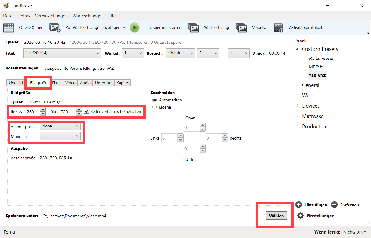Expand the Matroska presets group
371x238 pixels.
pyautogui.click(x=297, y=116)
